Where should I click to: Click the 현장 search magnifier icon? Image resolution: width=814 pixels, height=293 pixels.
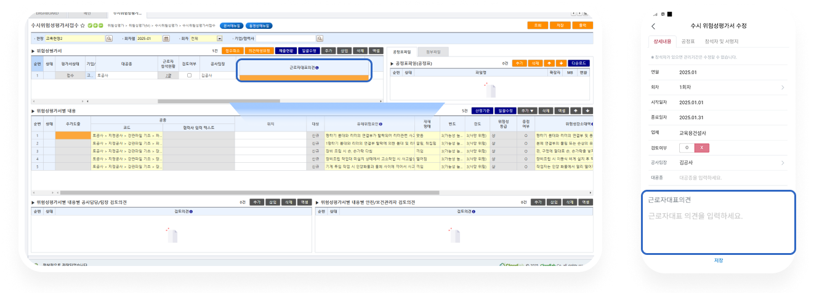tap(109, 38)
